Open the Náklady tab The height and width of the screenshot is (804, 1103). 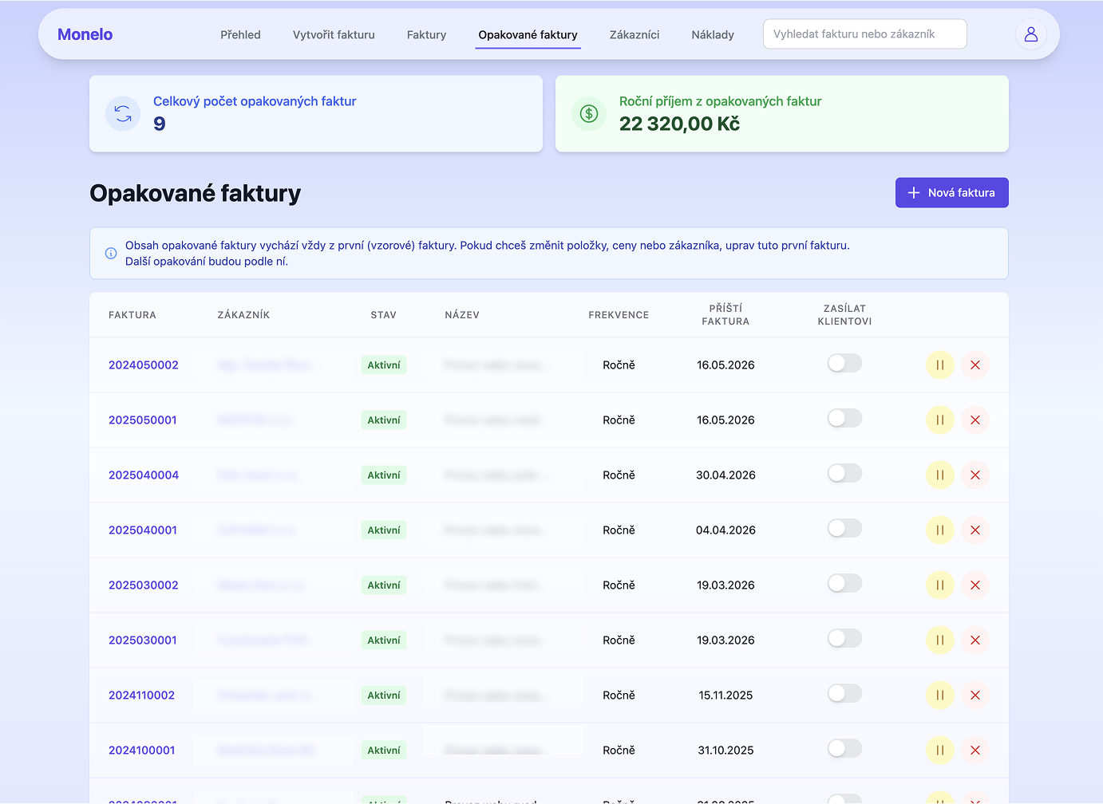click(713, 35)
